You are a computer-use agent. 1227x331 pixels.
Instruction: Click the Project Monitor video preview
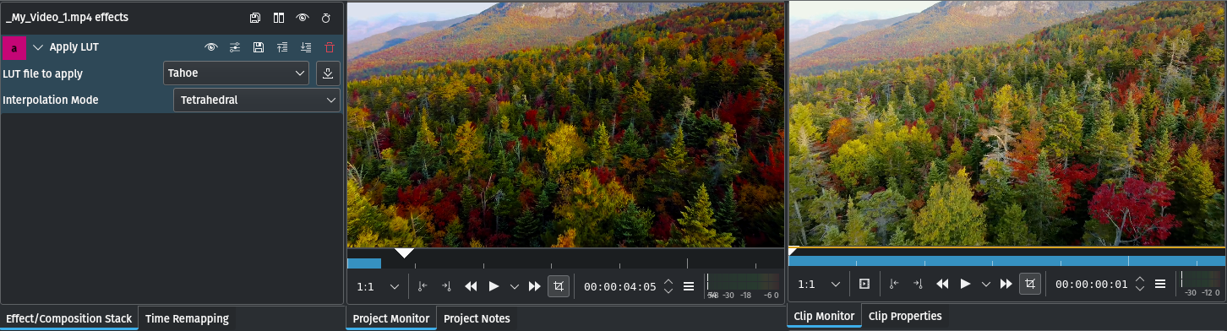565,124
